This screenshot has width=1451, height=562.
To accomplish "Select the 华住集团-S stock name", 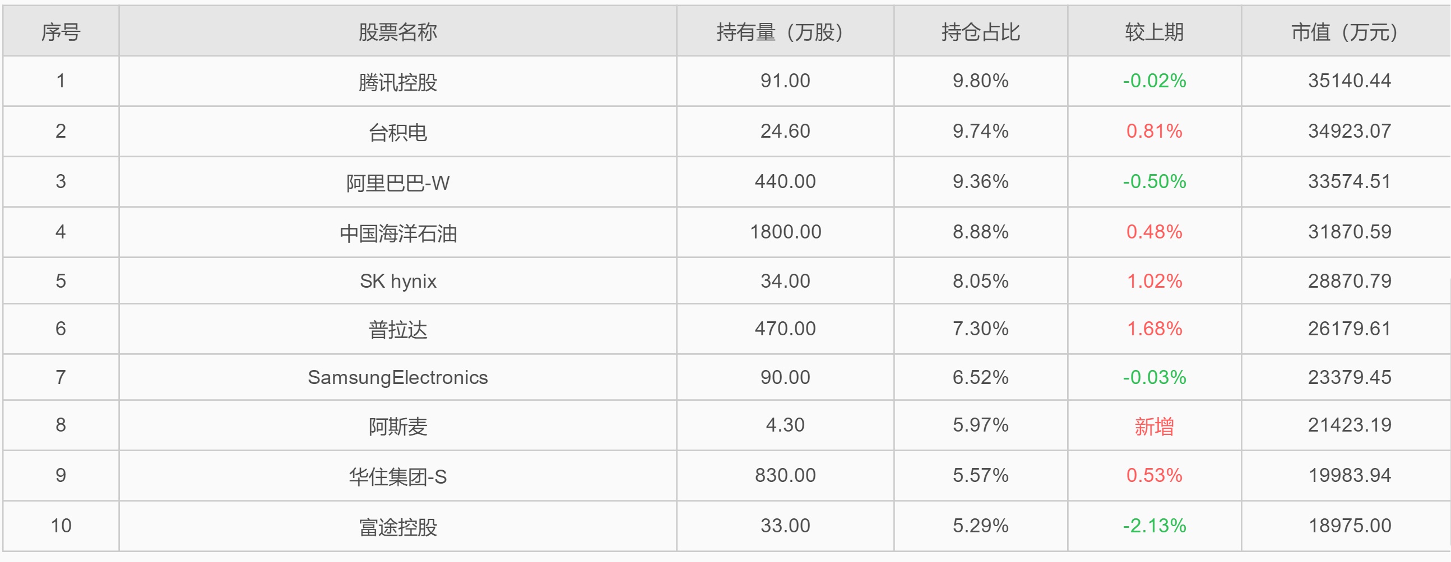I will tap(398, 476).
